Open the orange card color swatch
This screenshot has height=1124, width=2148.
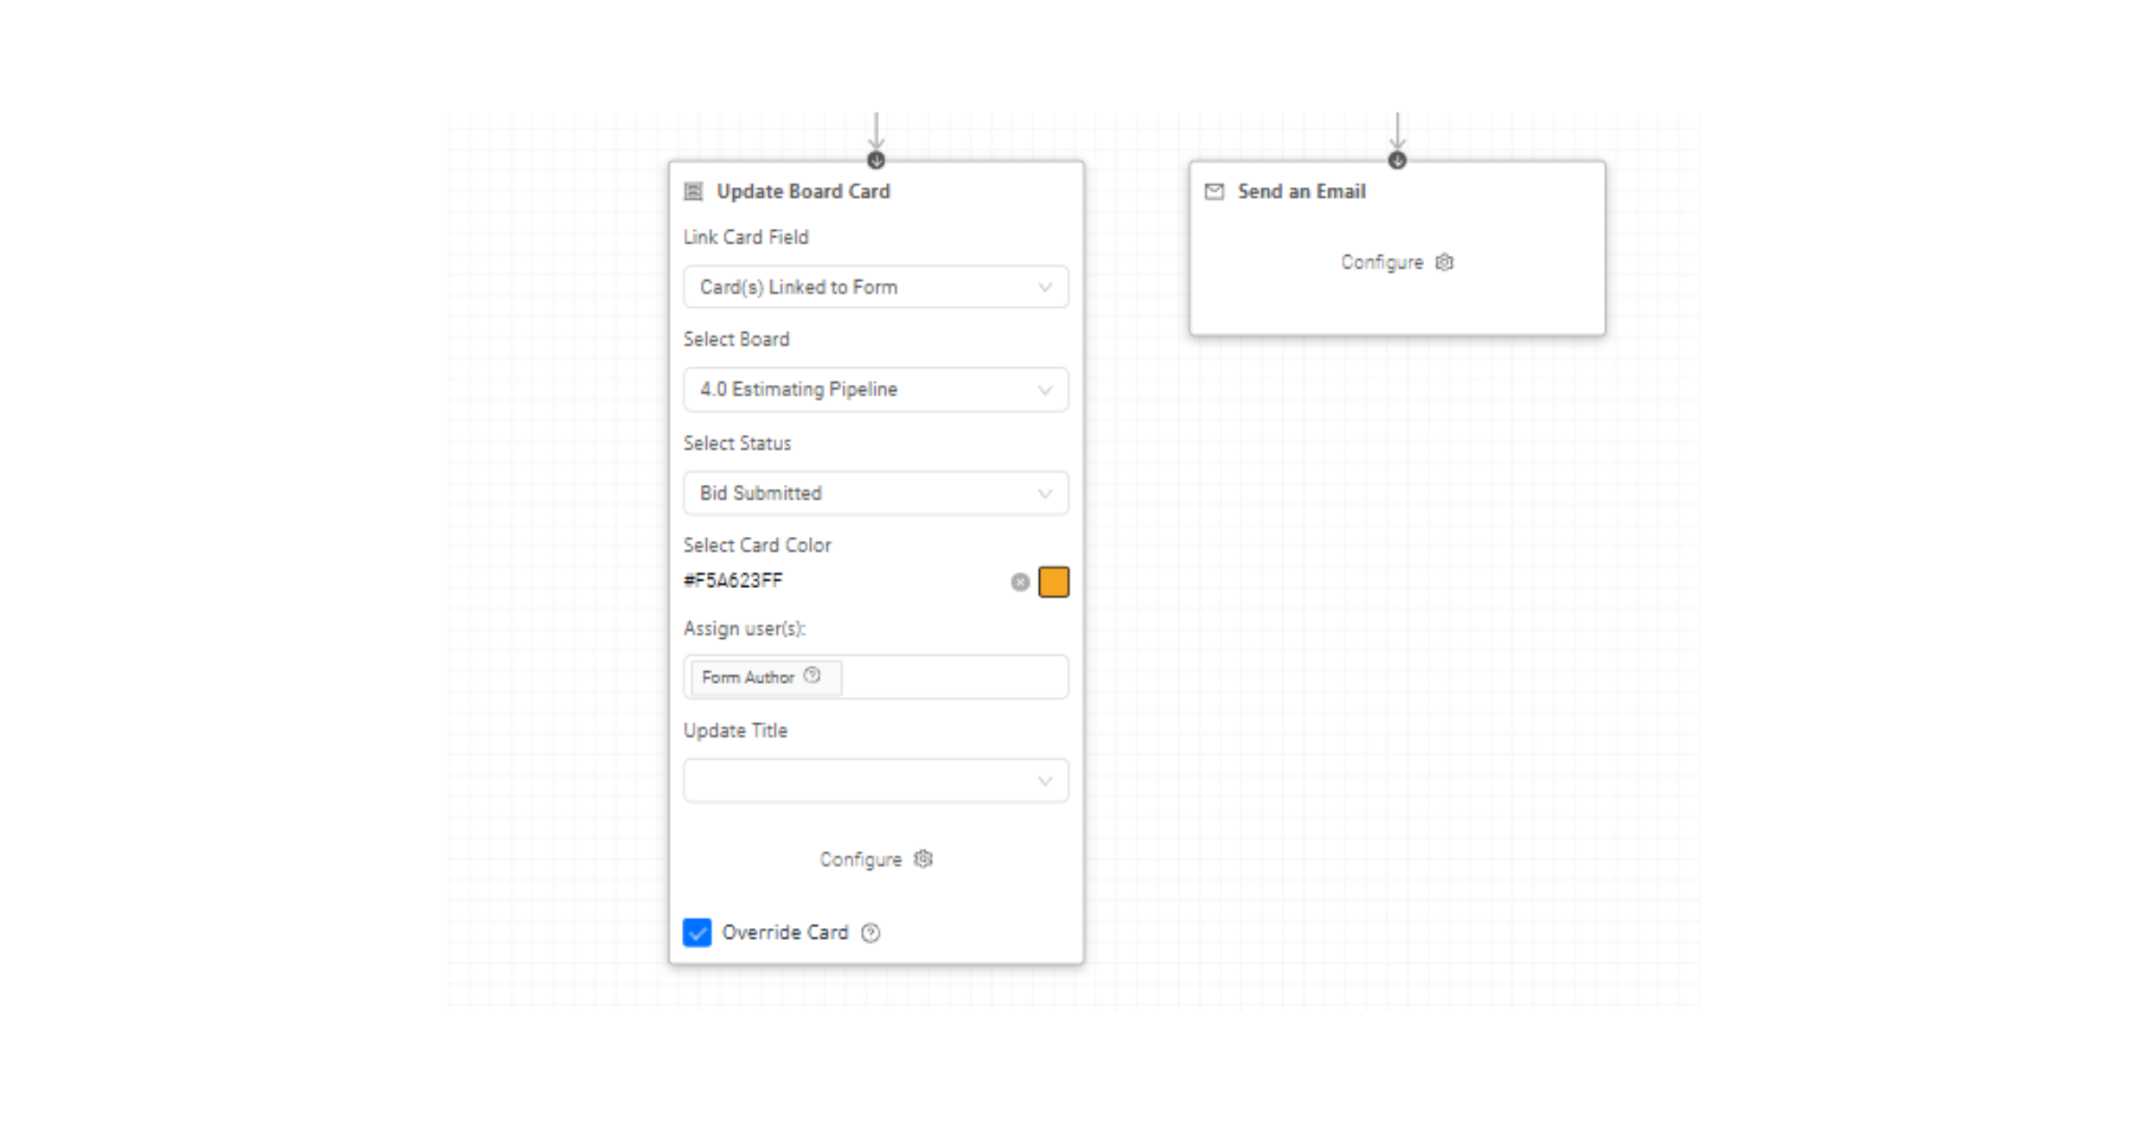1053,582
